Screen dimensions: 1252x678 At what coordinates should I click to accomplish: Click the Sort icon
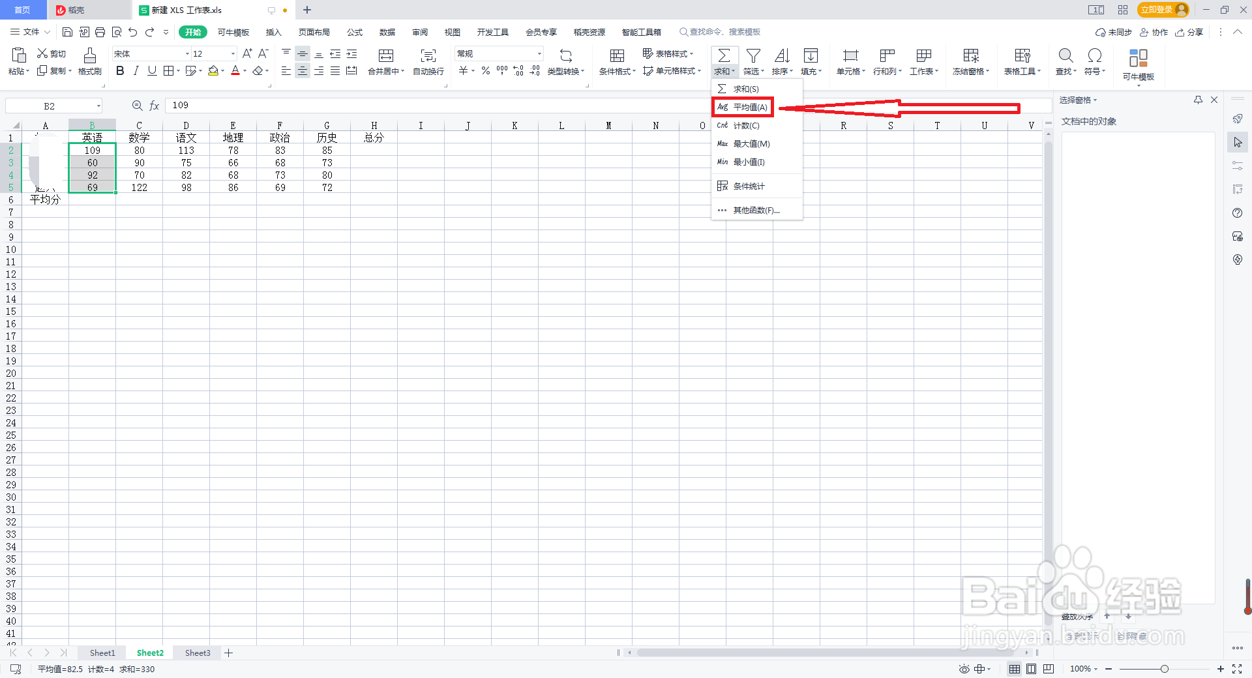(782, 55)
